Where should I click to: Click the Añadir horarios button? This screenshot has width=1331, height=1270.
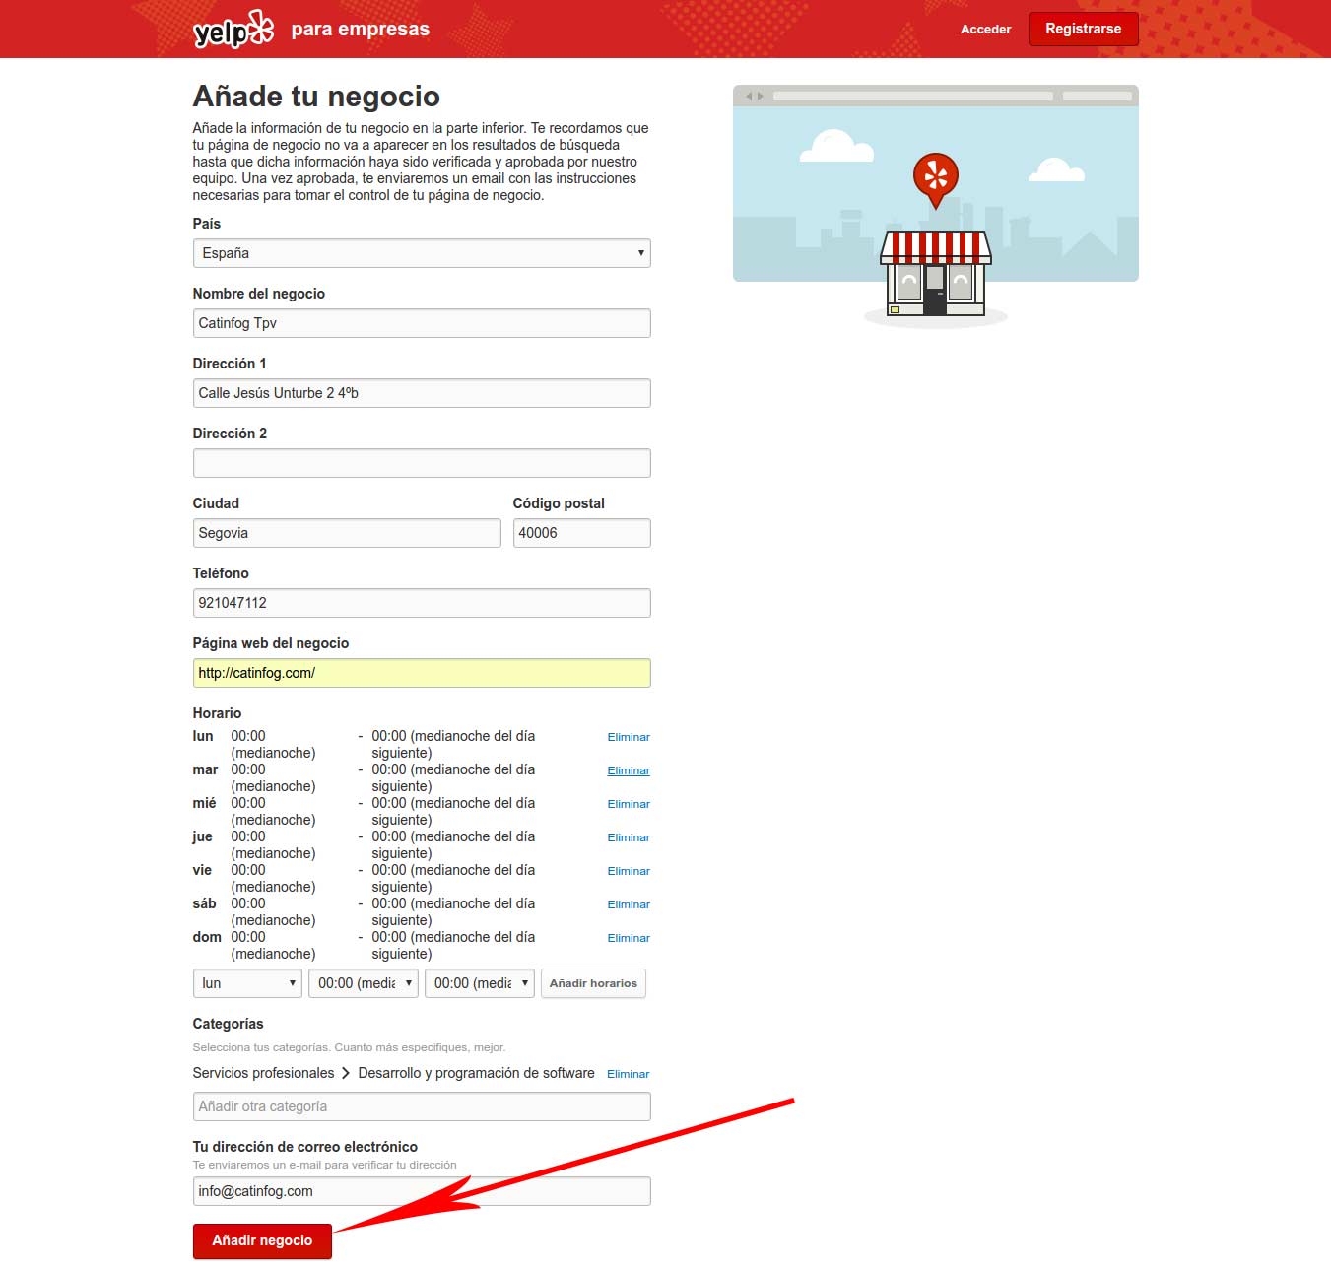click(593, 983)
